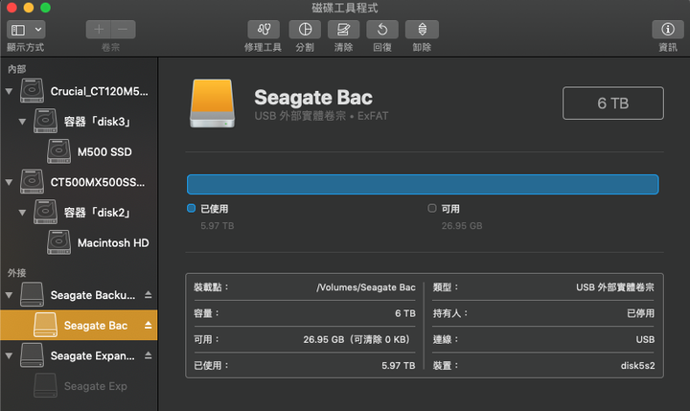
Task: Click the empty 可用 legend swatch
Action: coord(432,208)
